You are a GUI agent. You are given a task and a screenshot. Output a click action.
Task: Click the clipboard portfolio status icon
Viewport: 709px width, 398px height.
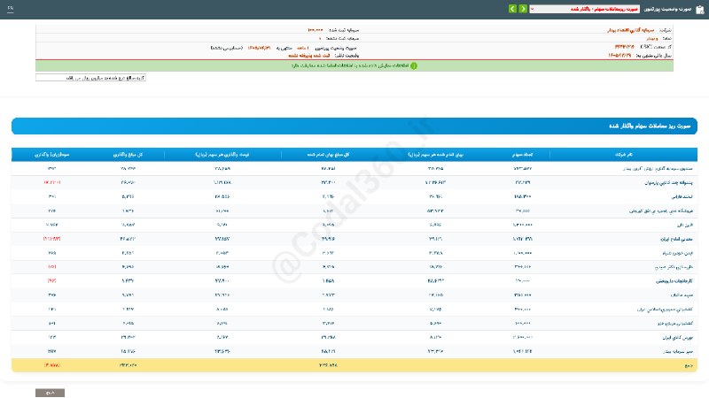[x=700, y=10]
